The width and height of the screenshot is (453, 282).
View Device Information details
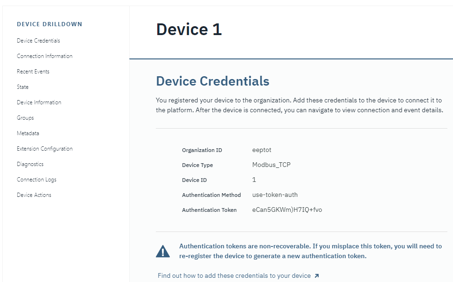coord(39,102)
